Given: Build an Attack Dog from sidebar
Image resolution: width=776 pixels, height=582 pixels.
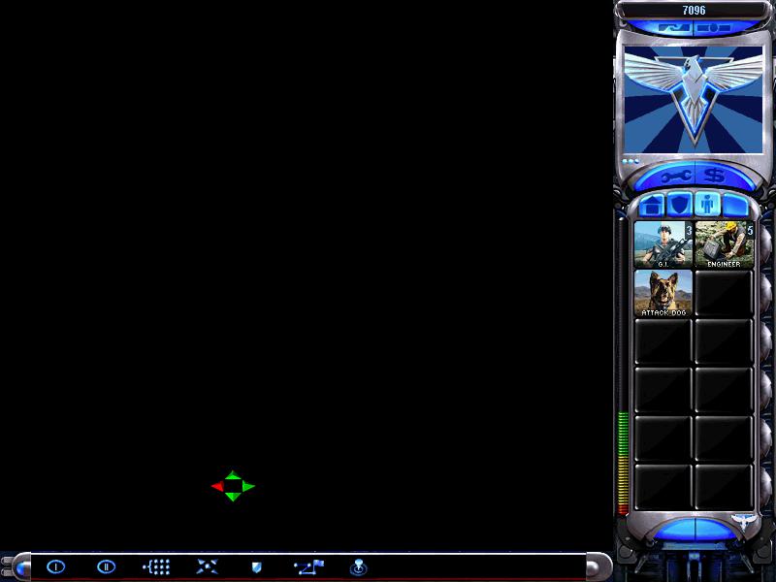Looking at the screenshot, I should point(663,293).
